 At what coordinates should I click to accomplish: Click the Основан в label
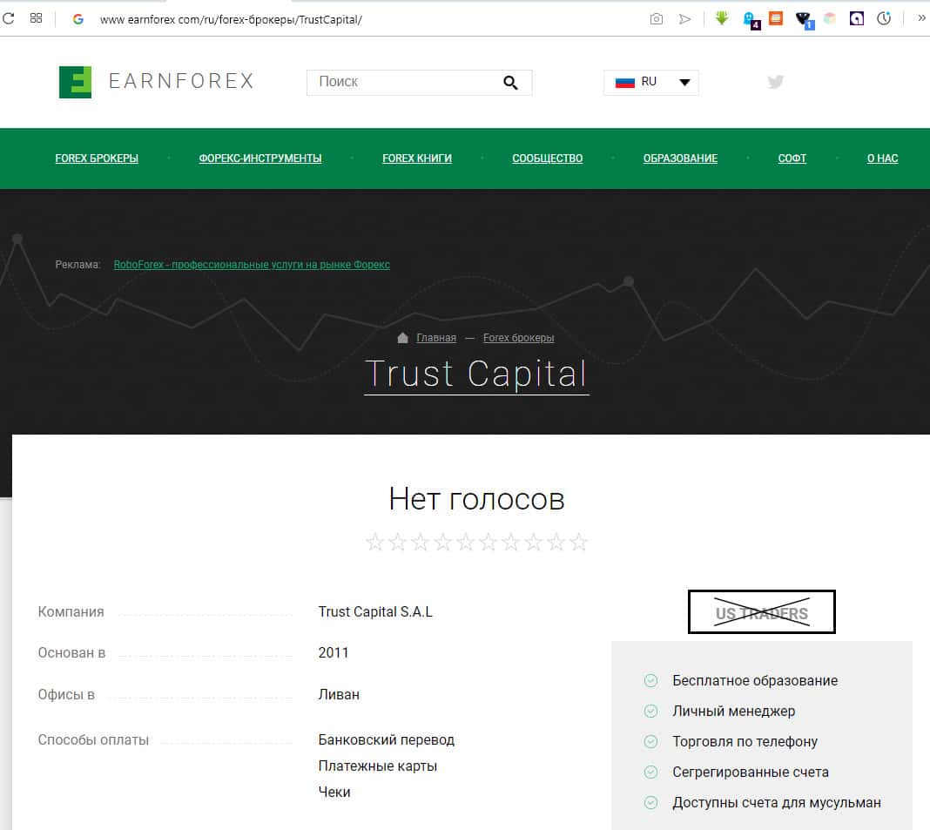(x=71, y=652)
